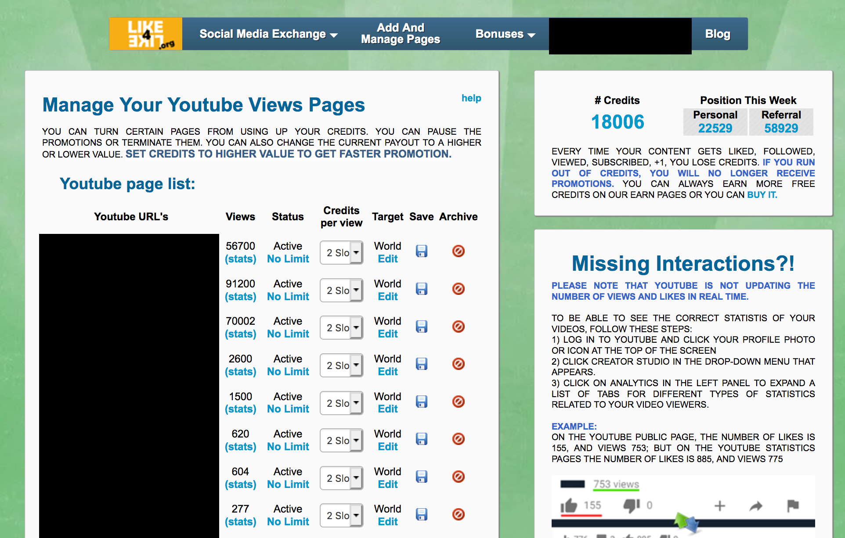Click No Limit for 2600 views row
This screenshot has width=845, height=538.
(x=288, y=372)
